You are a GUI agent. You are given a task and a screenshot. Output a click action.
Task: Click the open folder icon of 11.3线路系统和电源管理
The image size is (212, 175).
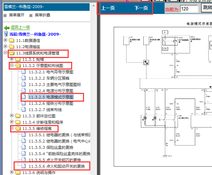(12, 53)
